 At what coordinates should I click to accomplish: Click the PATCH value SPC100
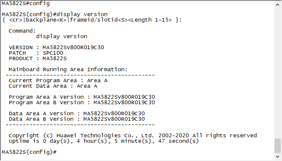click(53, 53)
